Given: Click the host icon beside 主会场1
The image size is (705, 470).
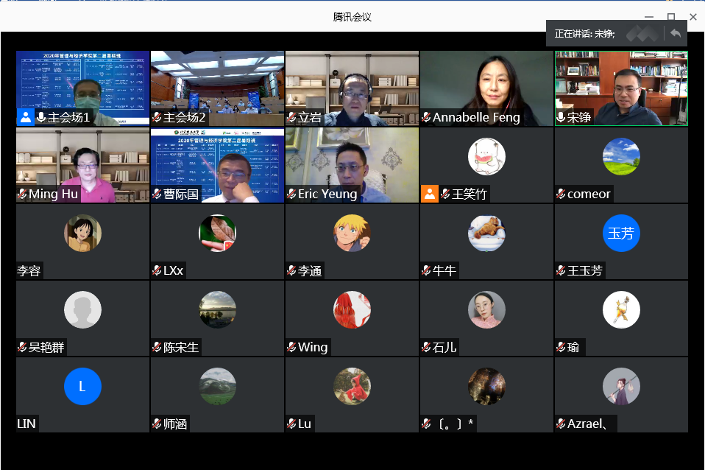Looking at the screenshot, I should (x=26, y=118).
